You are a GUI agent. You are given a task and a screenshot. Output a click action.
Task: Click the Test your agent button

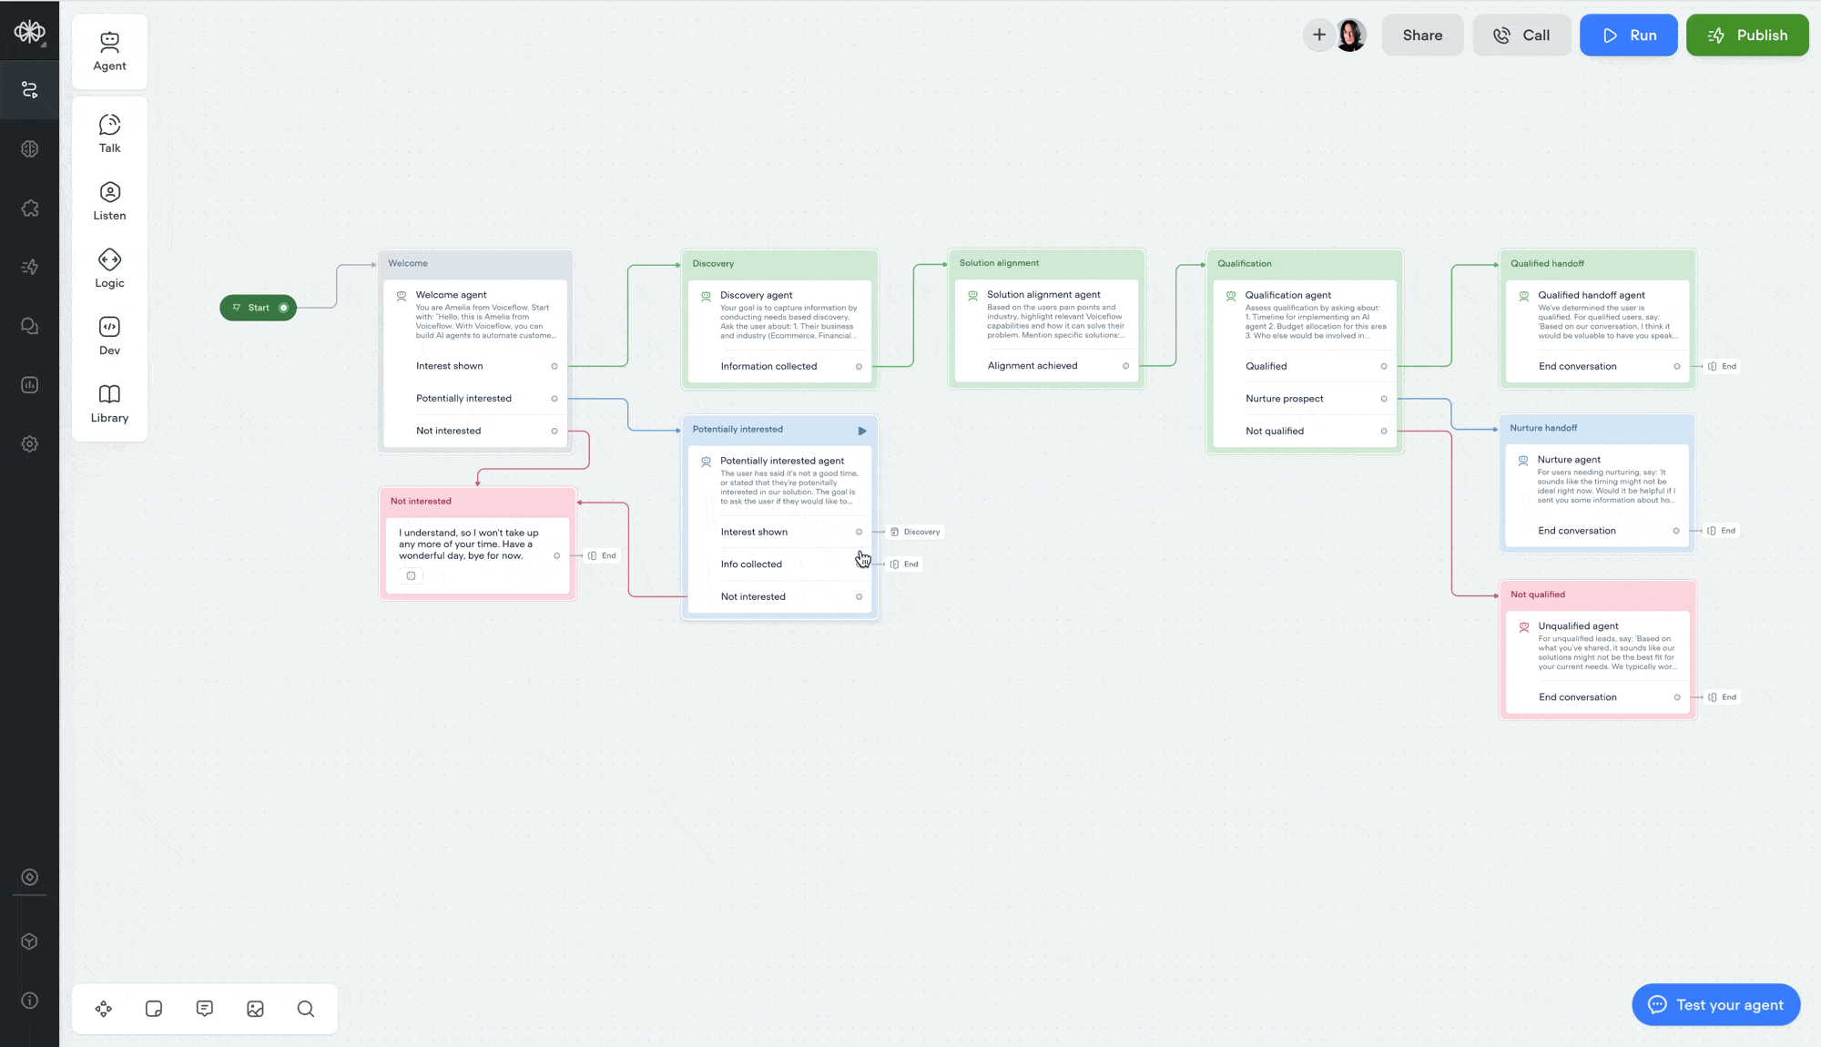pos(1715,1005)
